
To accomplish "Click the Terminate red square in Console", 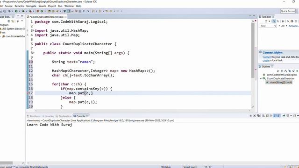I will (x=250, y=116).
